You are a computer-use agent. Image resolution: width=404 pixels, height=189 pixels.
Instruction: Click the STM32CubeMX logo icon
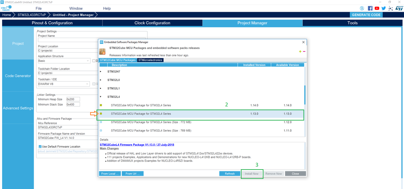pyautogui.click(x=6, y=8)
